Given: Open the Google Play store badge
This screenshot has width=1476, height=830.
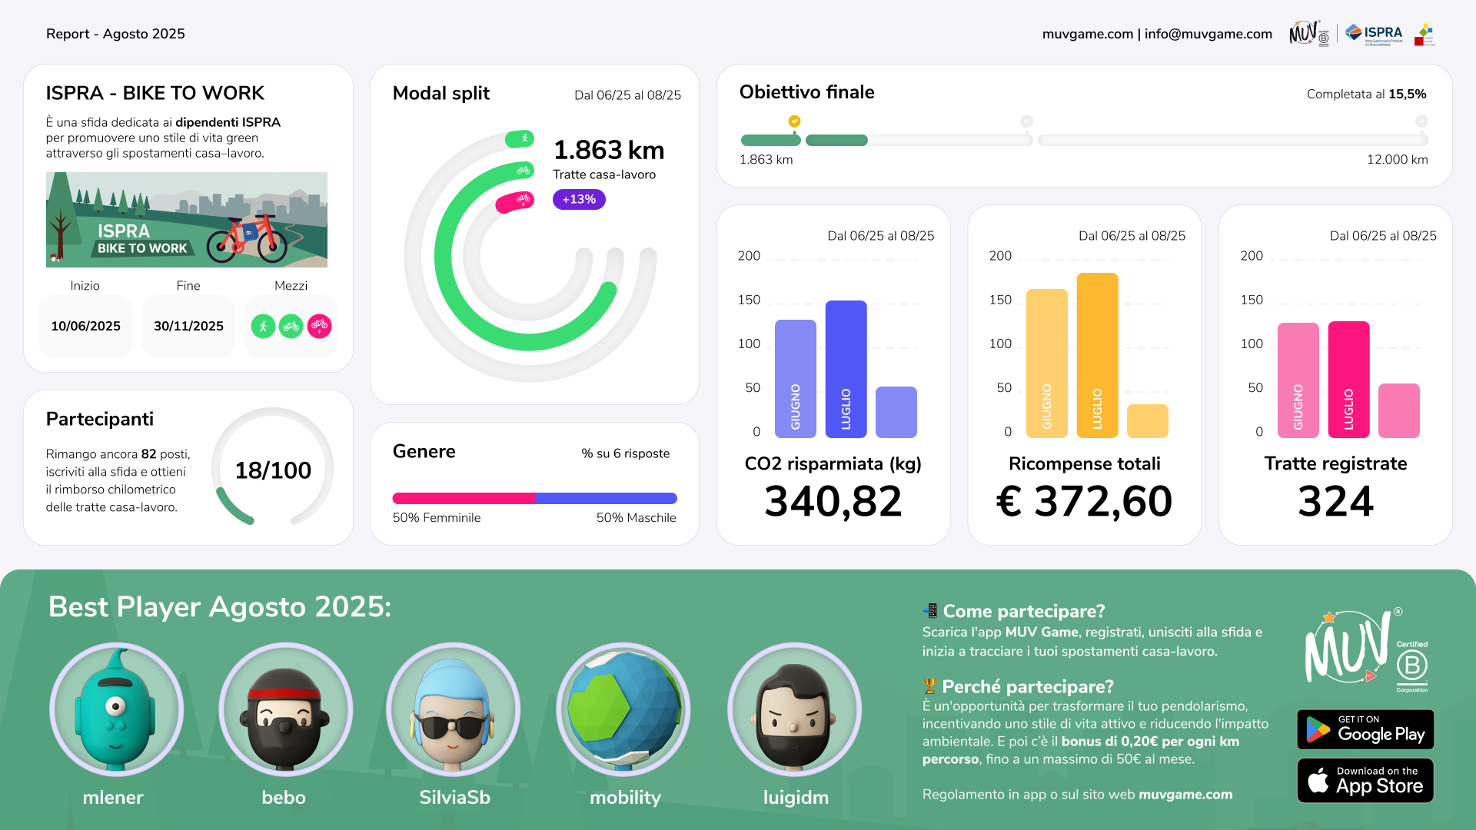Looking at the screenshot, I should click(x=1365, y=729).
